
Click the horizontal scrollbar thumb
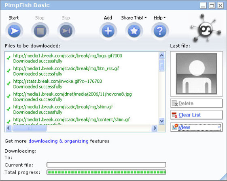tap(30, 128)
